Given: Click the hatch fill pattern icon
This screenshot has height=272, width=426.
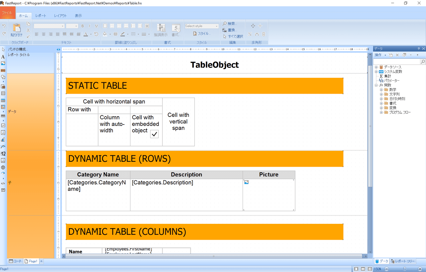Looking at the screenshot, I should [115, 34].
